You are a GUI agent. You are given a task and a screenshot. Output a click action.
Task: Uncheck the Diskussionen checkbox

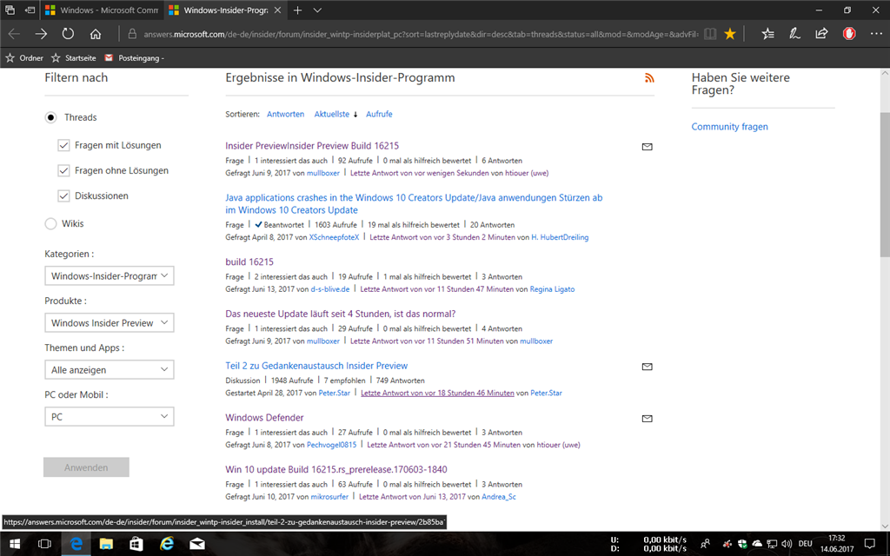pyautogui.click(x=63, y=195)
